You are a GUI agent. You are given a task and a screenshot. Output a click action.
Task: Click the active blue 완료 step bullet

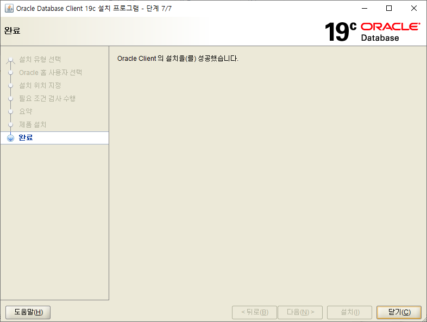[11, 138]
